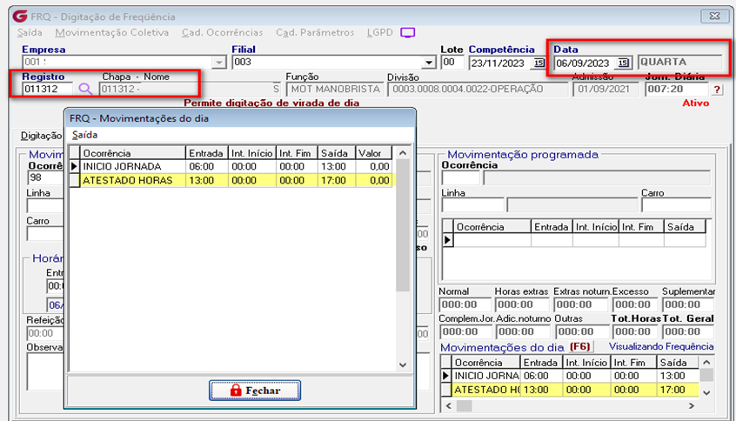Click the Tot. Geral field
This screenshot has width=736, height=421.
(689, 331)
